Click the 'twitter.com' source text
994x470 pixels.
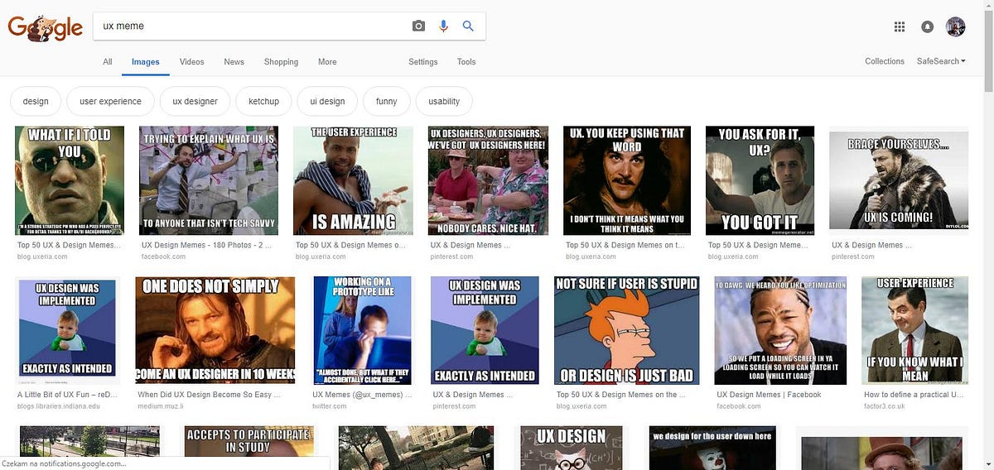pyautogui.click(x=329, y=406)
